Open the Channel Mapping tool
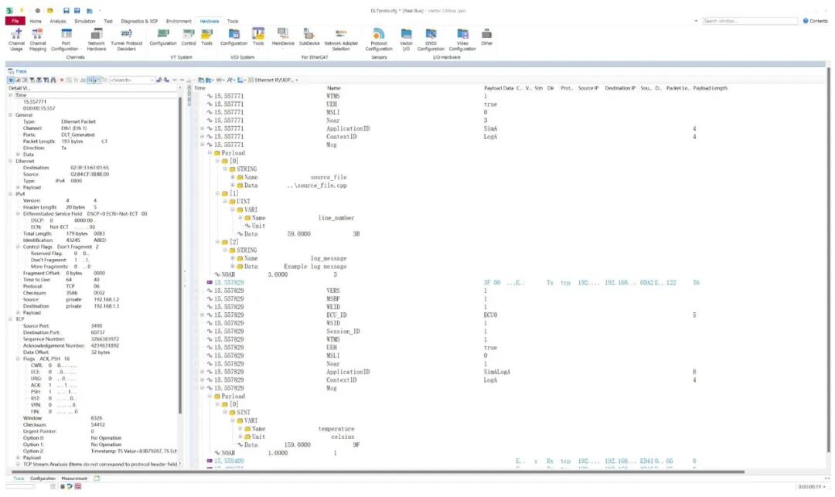Screen dimensions: 835x497 click(x=37, y=39)
